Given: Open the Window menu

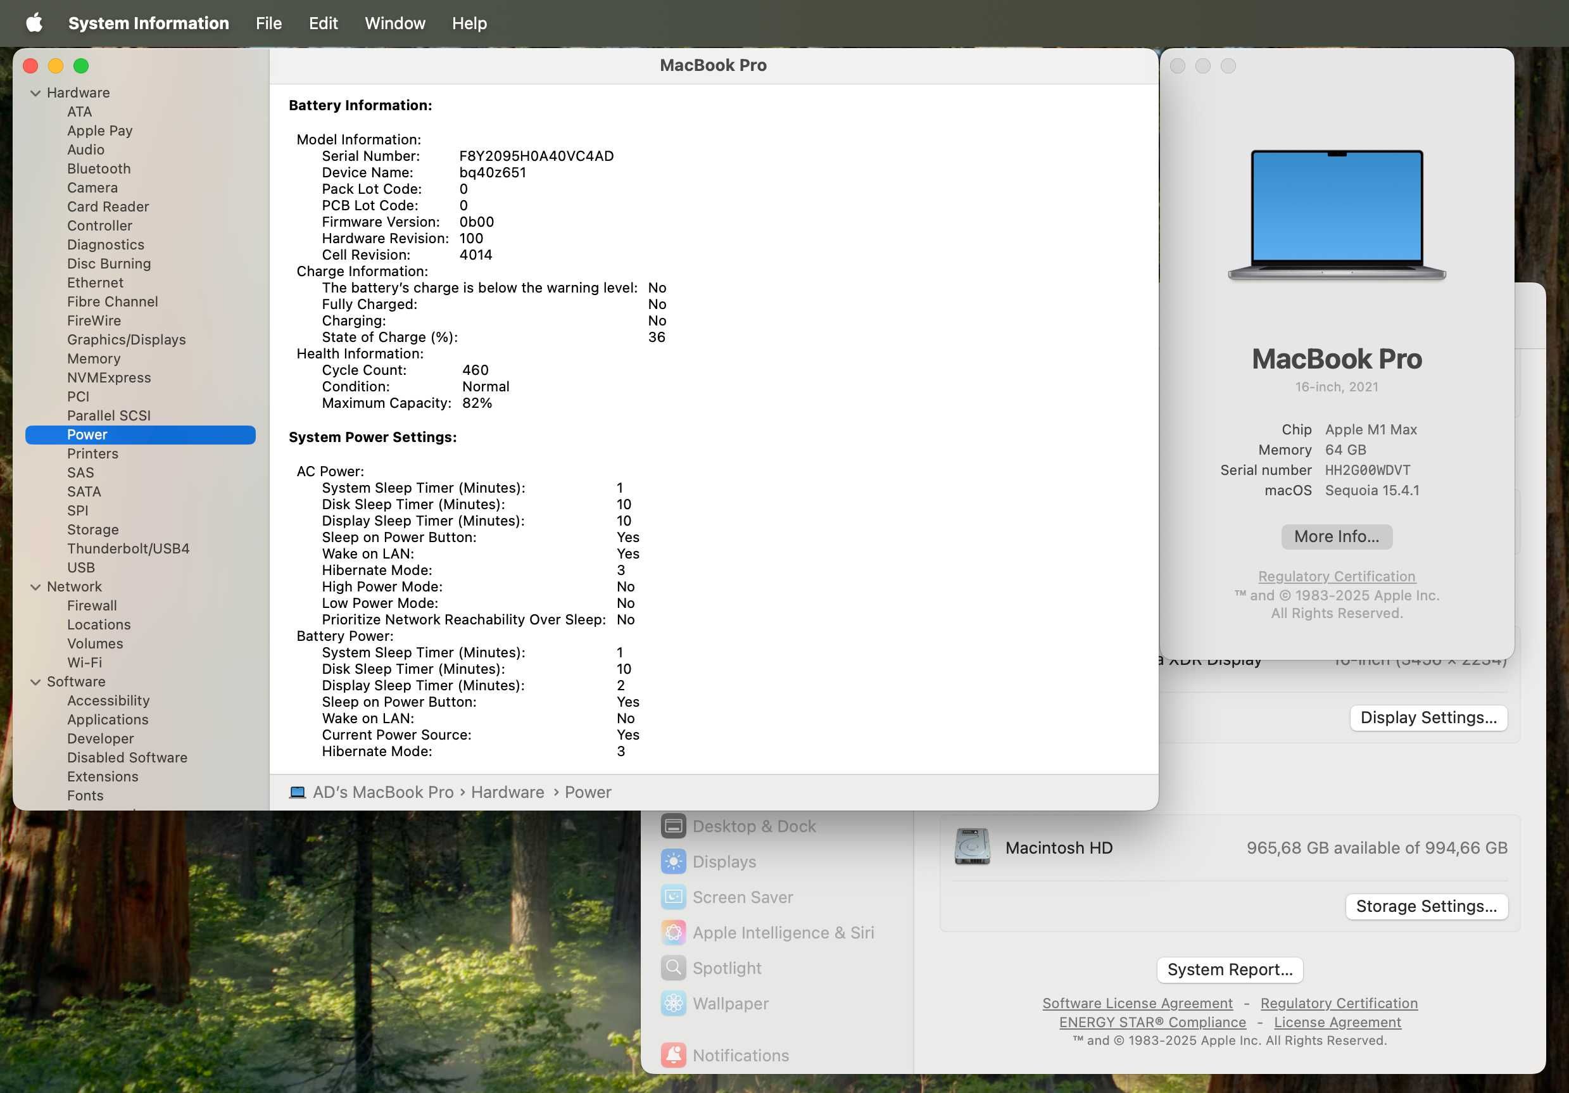Looking at the screenshot, I should [x=395, y=23].
